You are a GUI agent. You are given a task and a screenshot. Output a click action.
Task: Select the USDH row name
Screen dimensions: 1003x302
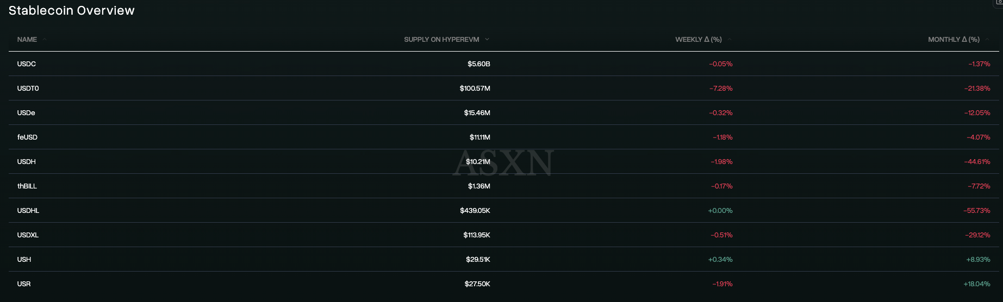27,162
